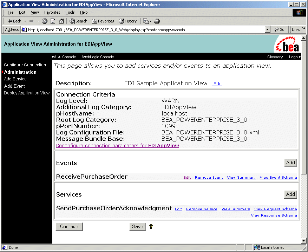
Task: Open the View Request Schema link
Action: click(x=276, y=209)
